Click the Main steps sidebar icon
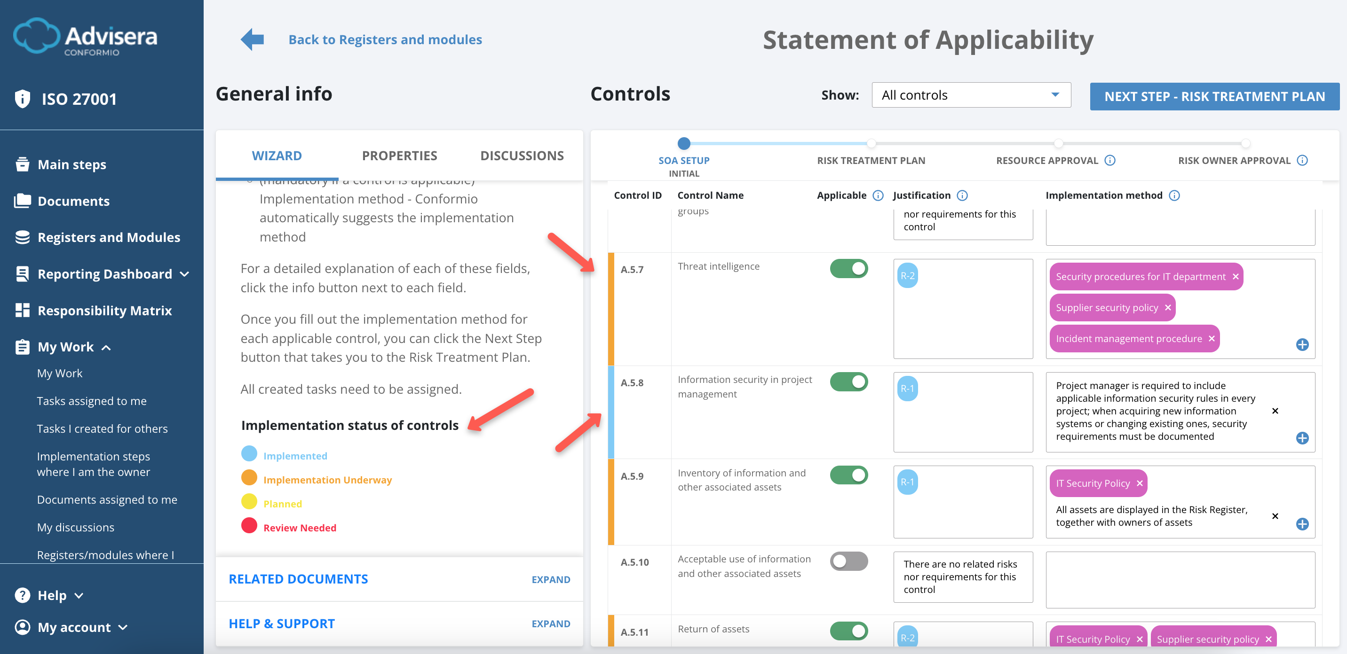 click(x=23, y=164)
